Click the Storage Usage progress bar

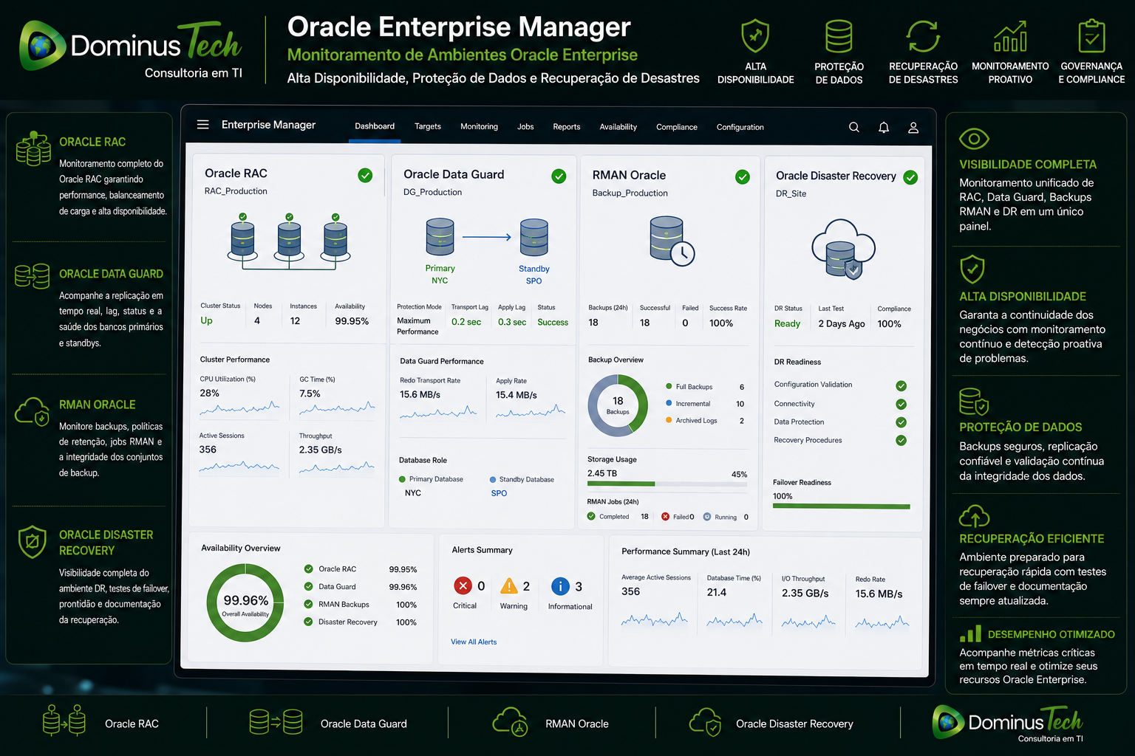pos(667,484)
